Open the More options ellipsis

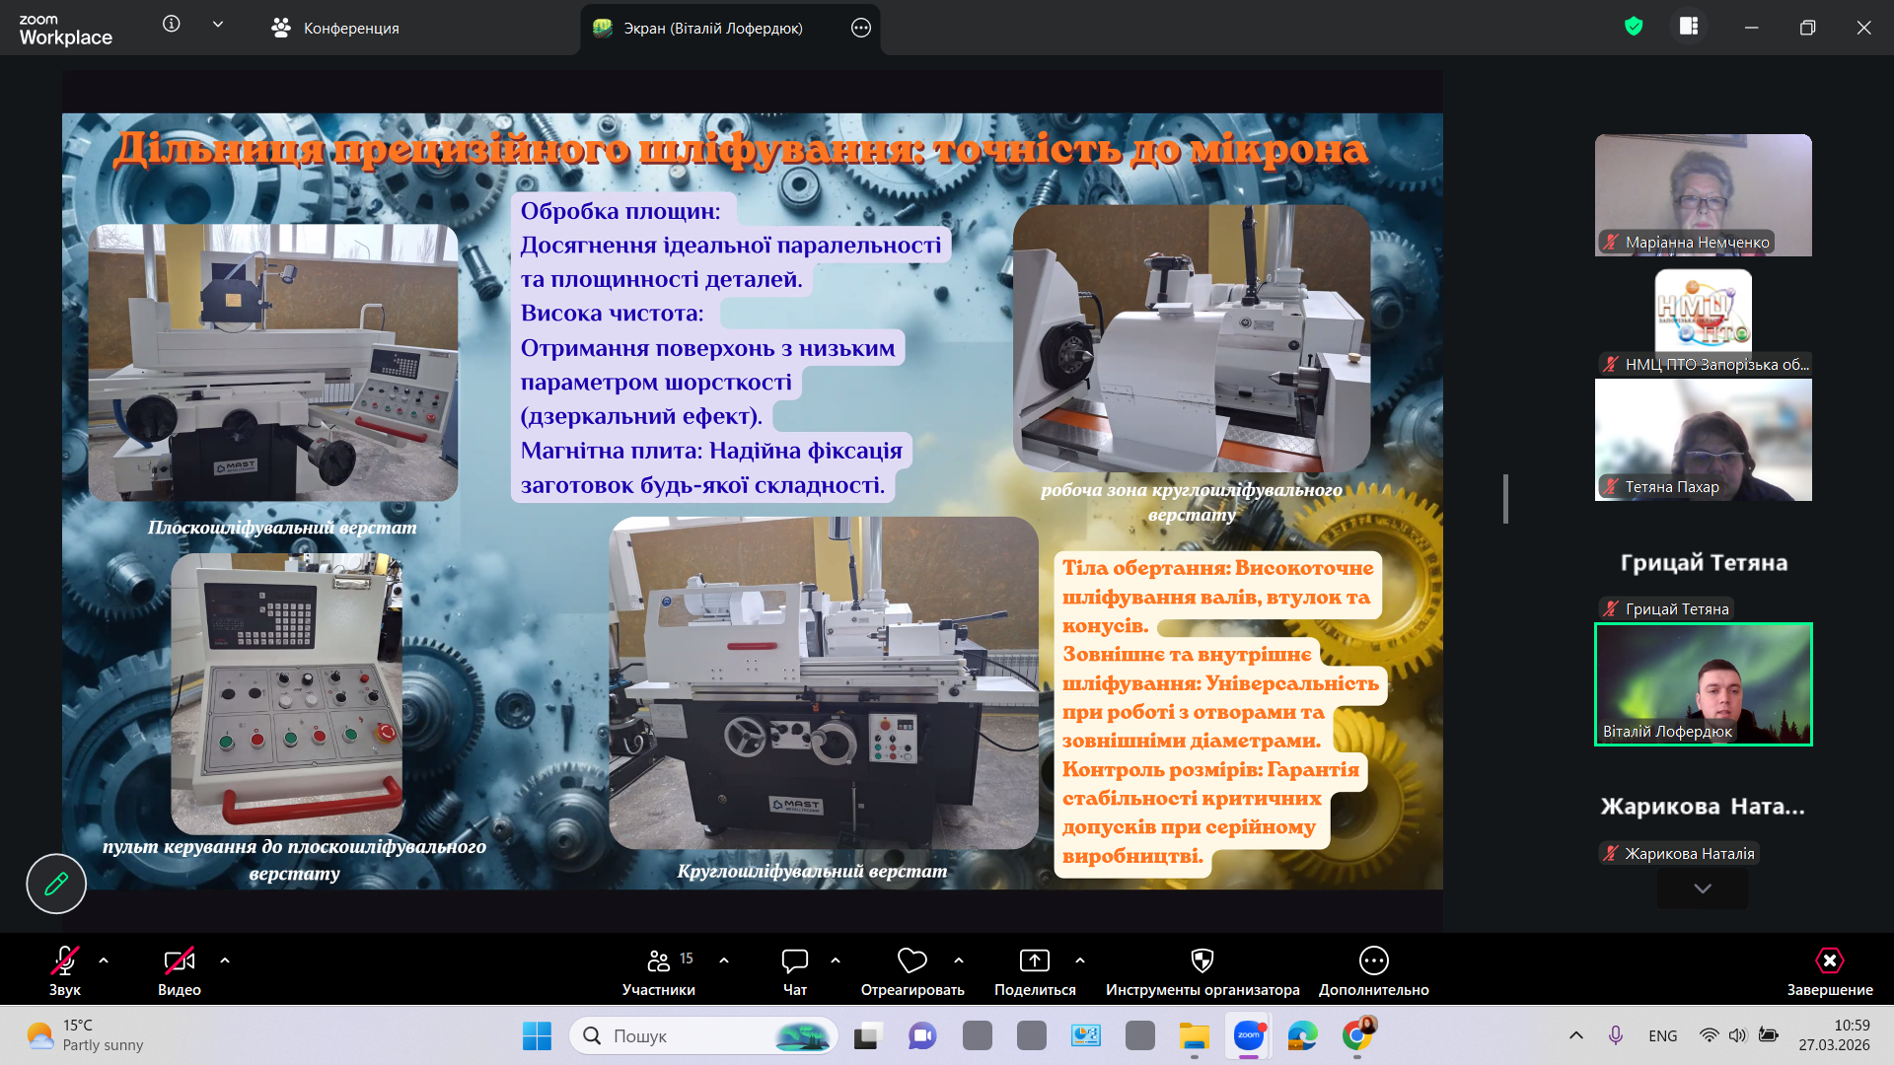tap(1373, 961)
